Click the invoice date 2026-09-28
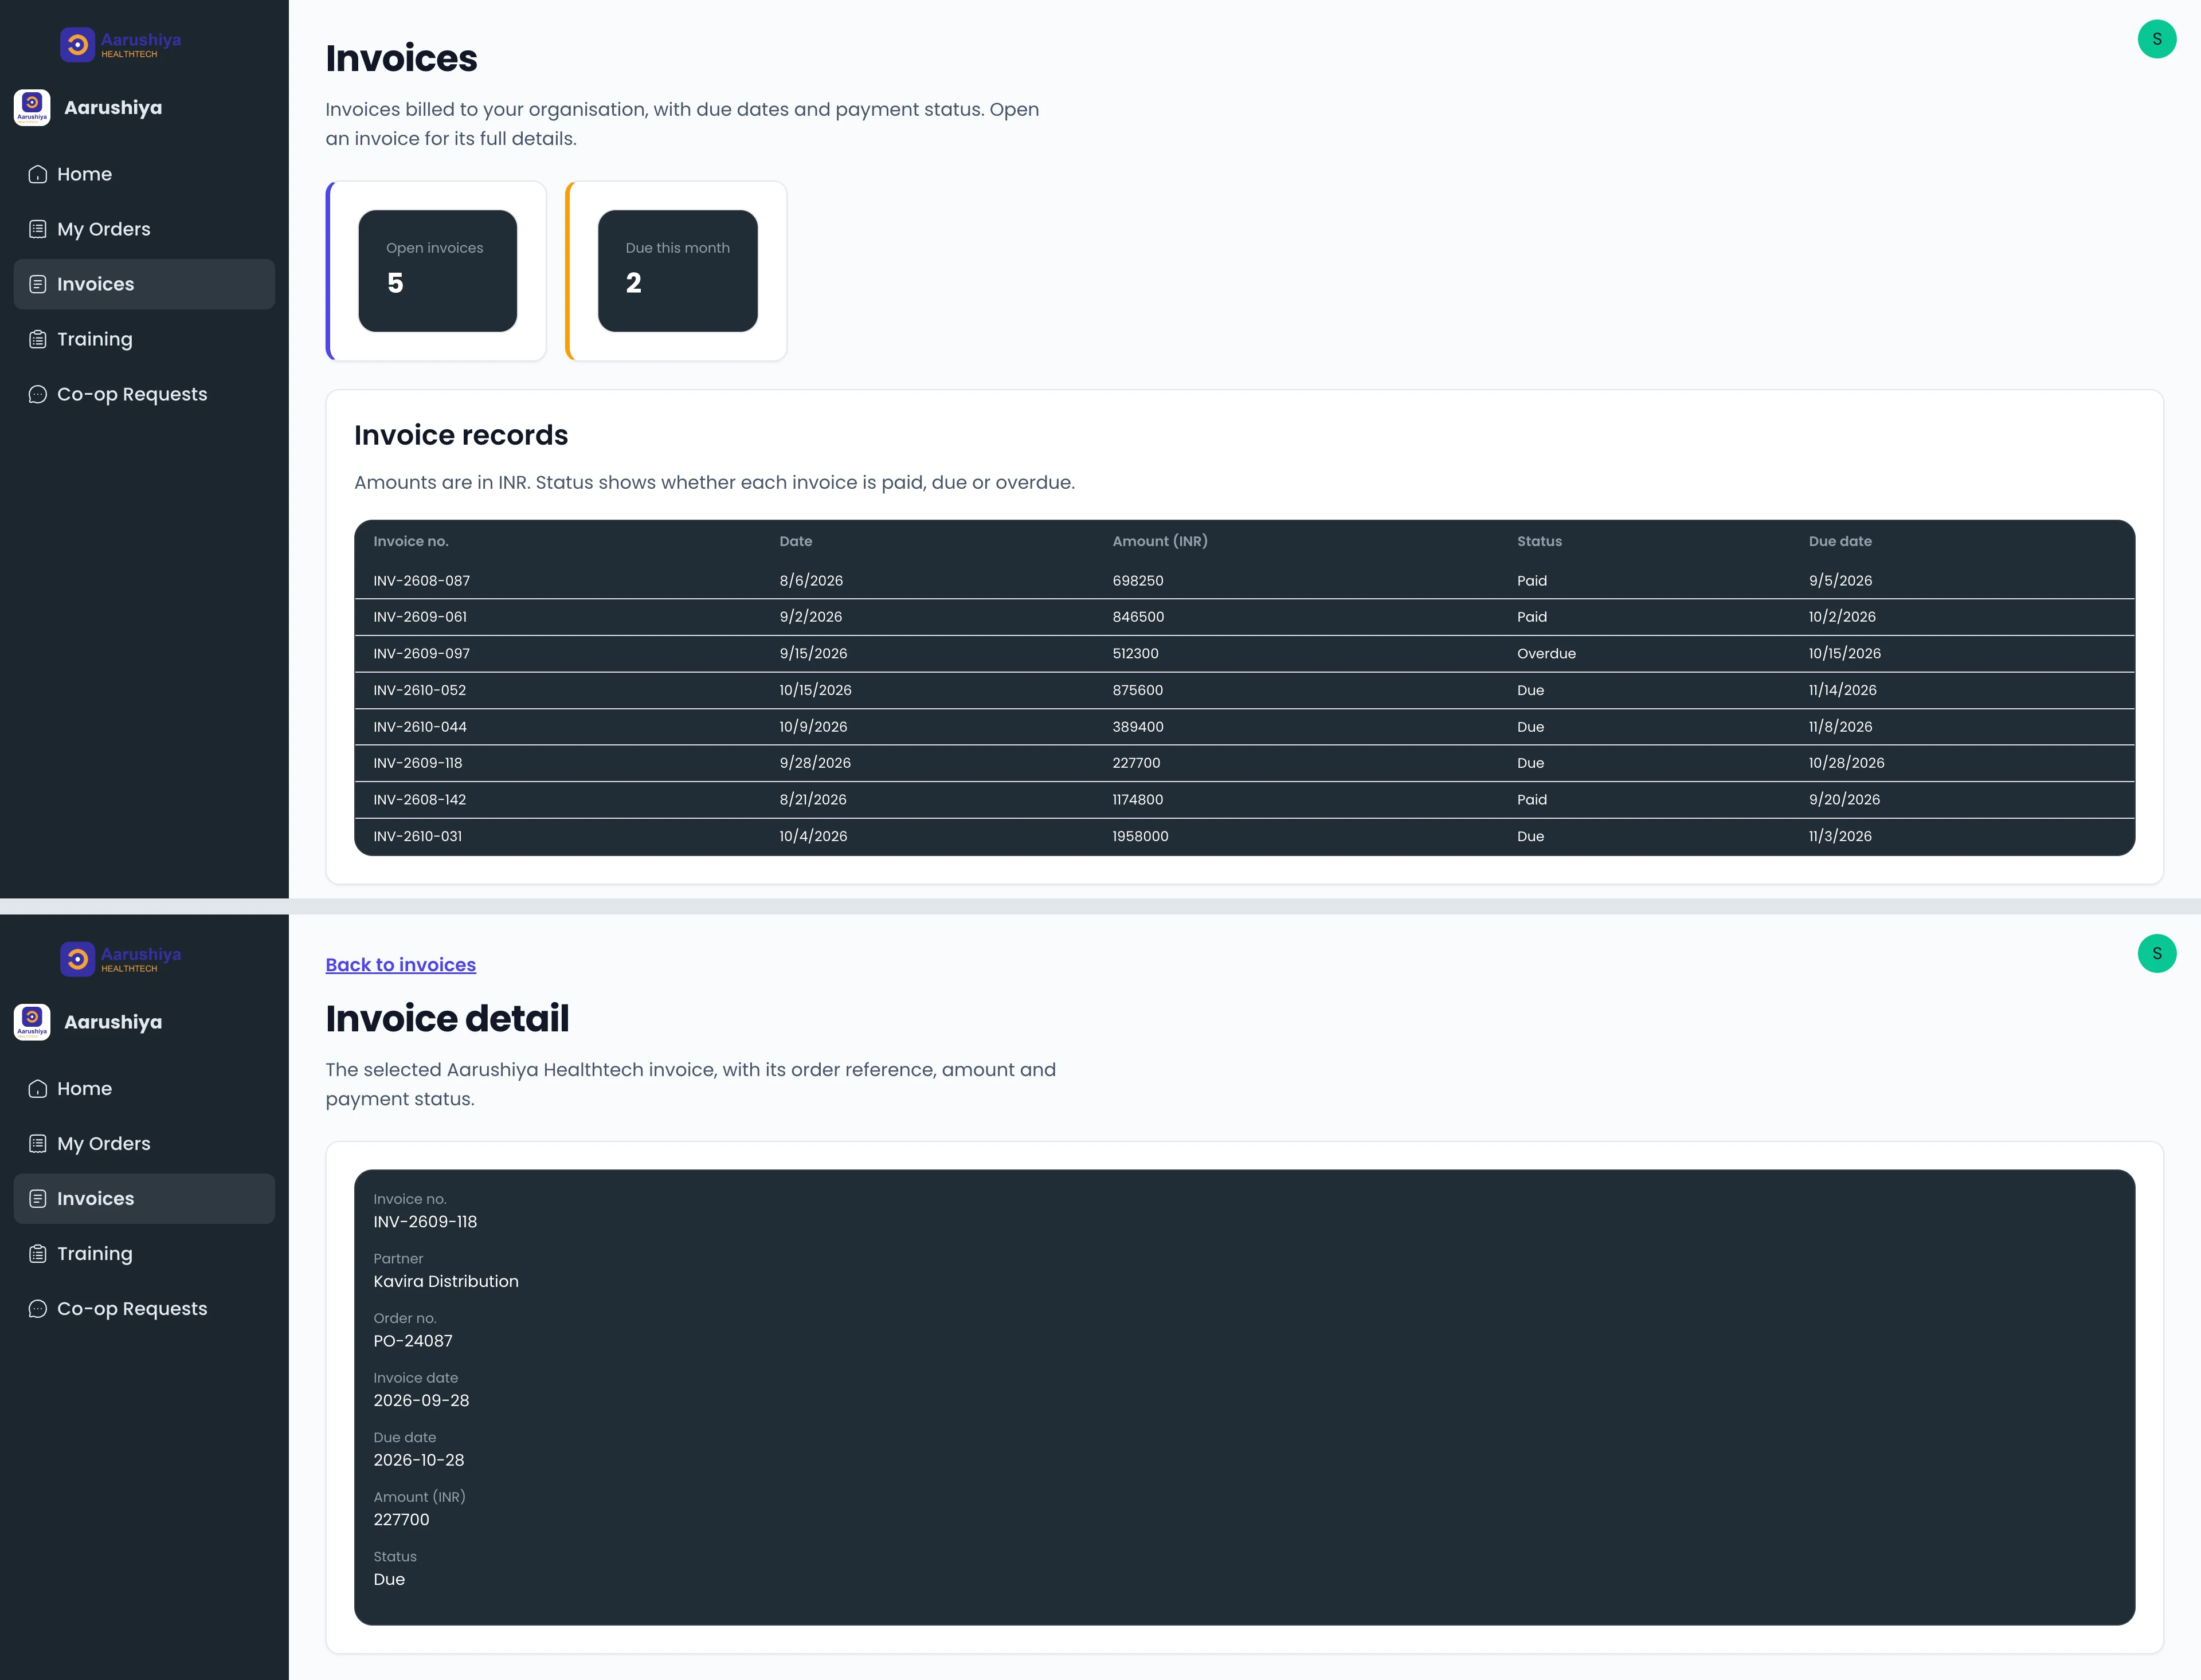The height and width of the screenshot is (1680, 2201). (421, 1400)
